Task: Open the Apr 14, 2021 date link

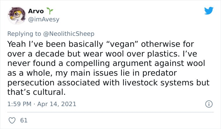Action: click(x=57, y=104)
